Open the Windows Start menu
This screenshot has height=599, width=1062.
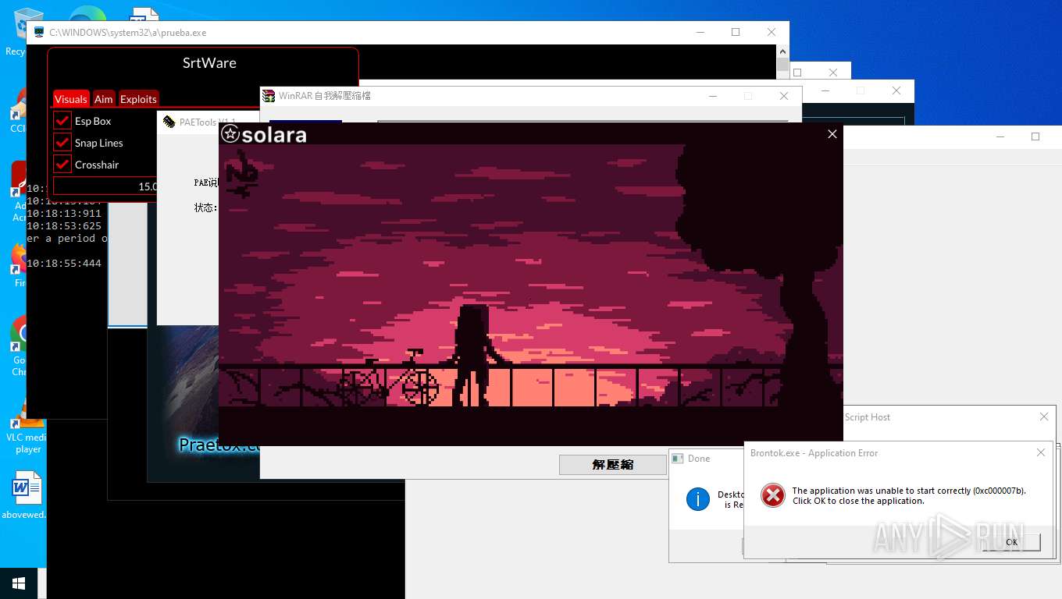(19, 583)
